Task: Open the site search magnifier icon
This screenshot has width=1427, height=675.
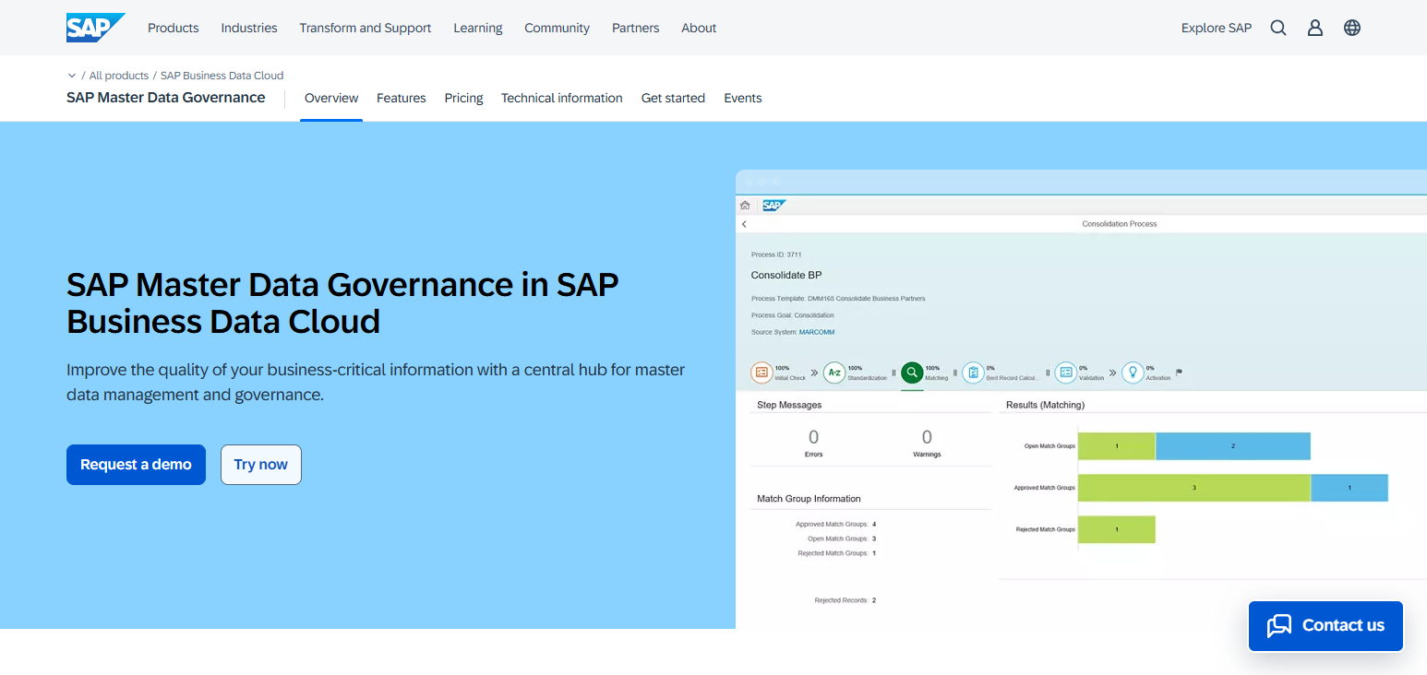Action: tap(1278, 28)
